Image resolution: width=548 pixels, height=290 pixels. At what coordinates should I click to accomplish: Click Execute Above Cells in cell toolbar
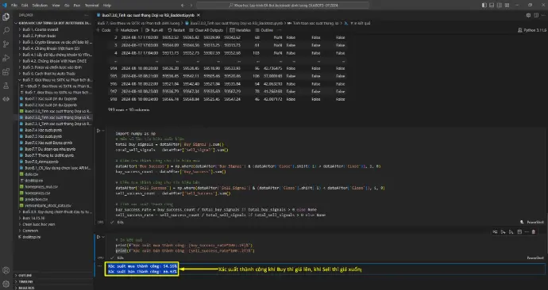(x=503, y=232)
